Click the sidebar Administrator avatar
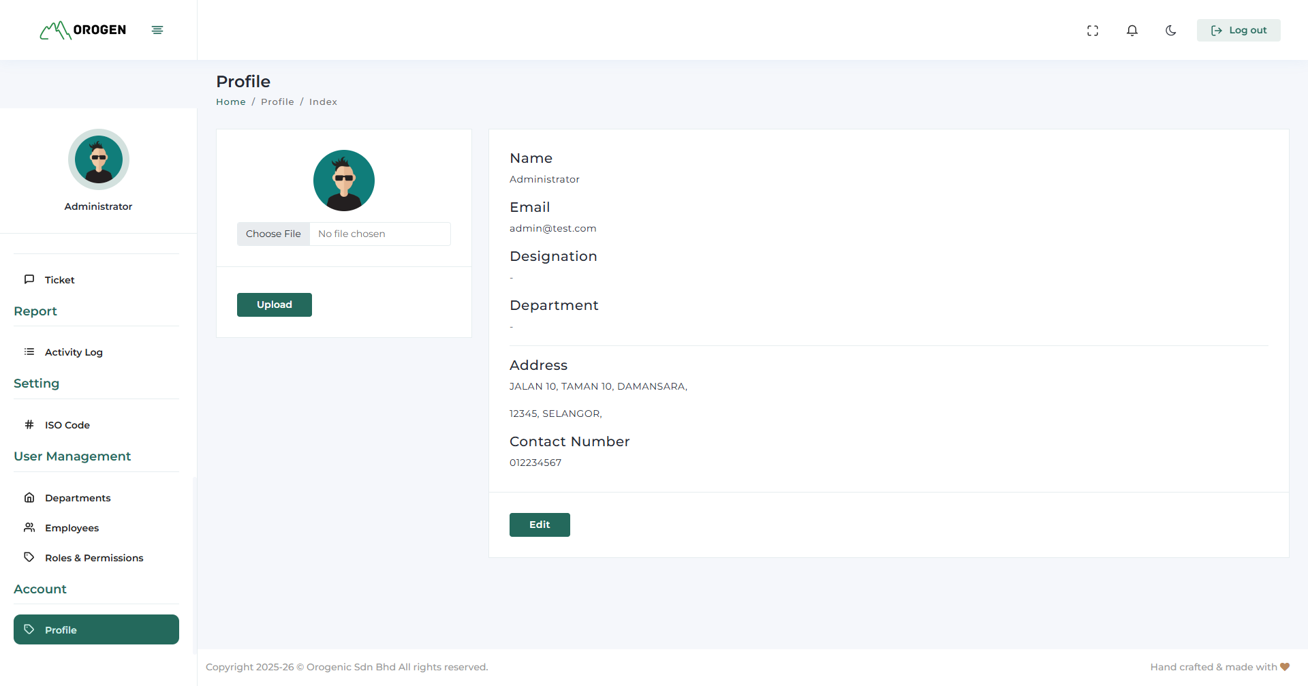The image size is (1308, 686). [99, 159]
